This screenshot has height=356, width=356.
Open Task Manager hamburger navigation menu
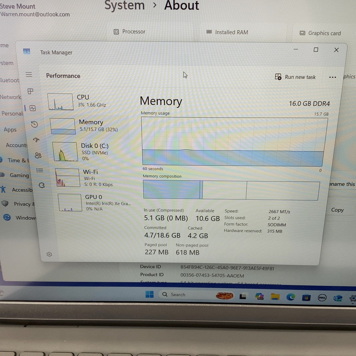29,74
